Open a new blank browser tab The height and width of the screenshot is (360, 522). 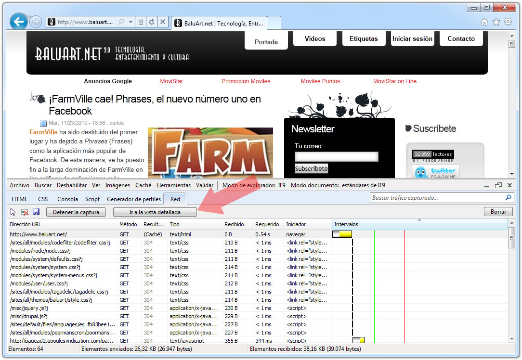pos(274,23)
